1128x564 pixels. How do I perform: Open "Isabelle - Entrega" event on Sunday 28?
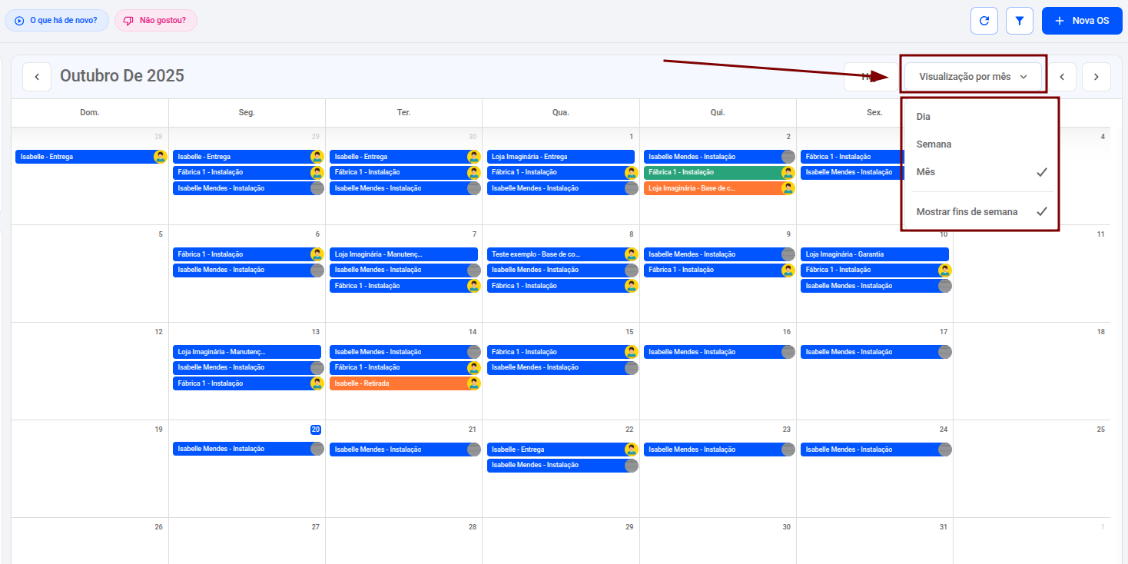point(91,157)
